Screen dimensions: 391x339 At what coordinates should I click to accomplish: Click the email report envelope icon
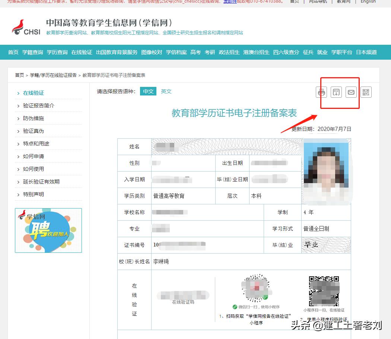click(351, 92)
